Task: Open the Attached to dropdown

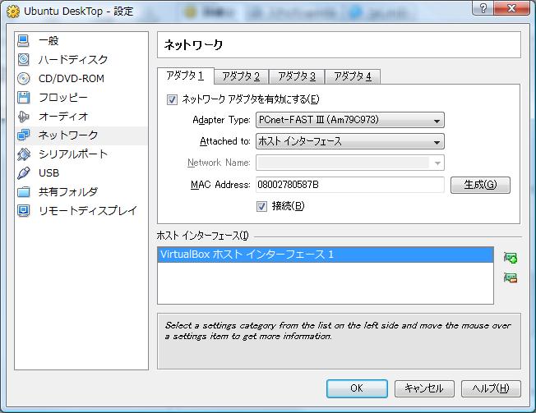Action: [350, 141]
